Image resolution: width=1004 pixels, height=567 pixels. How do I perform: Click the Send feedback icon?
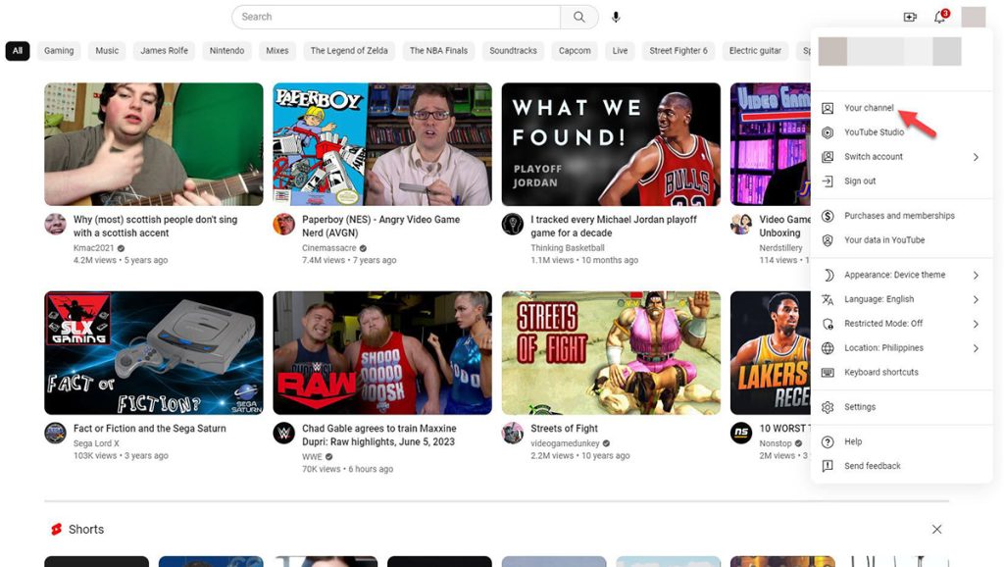(828, 465)
